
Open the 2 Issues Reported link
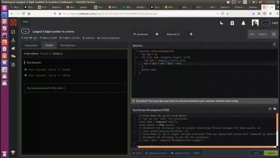(108, 38)
